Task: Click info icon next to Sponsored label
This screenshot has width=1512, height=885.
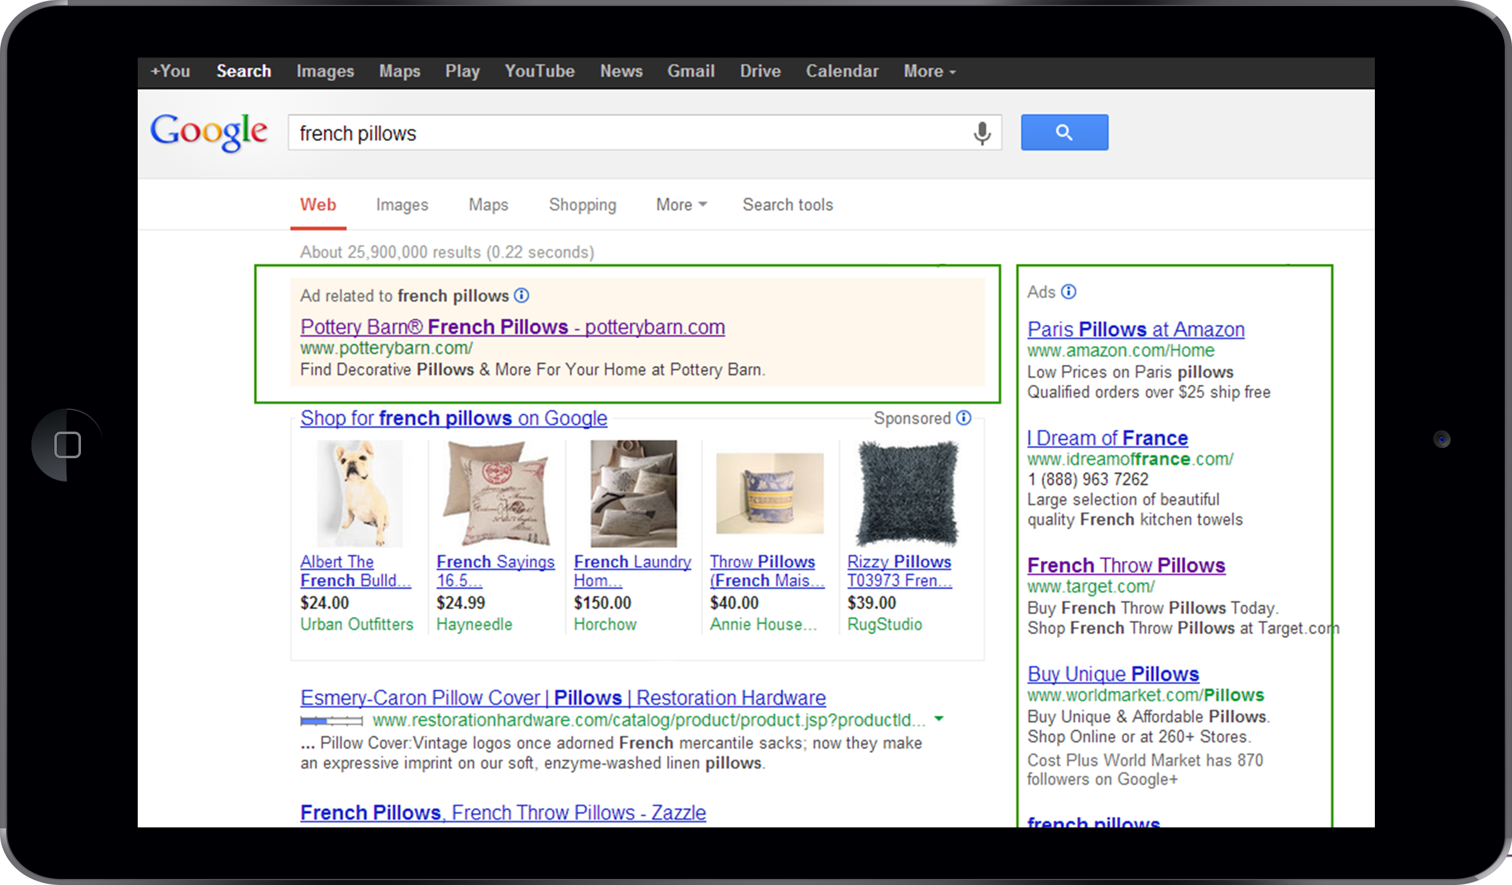Action: 963,418
